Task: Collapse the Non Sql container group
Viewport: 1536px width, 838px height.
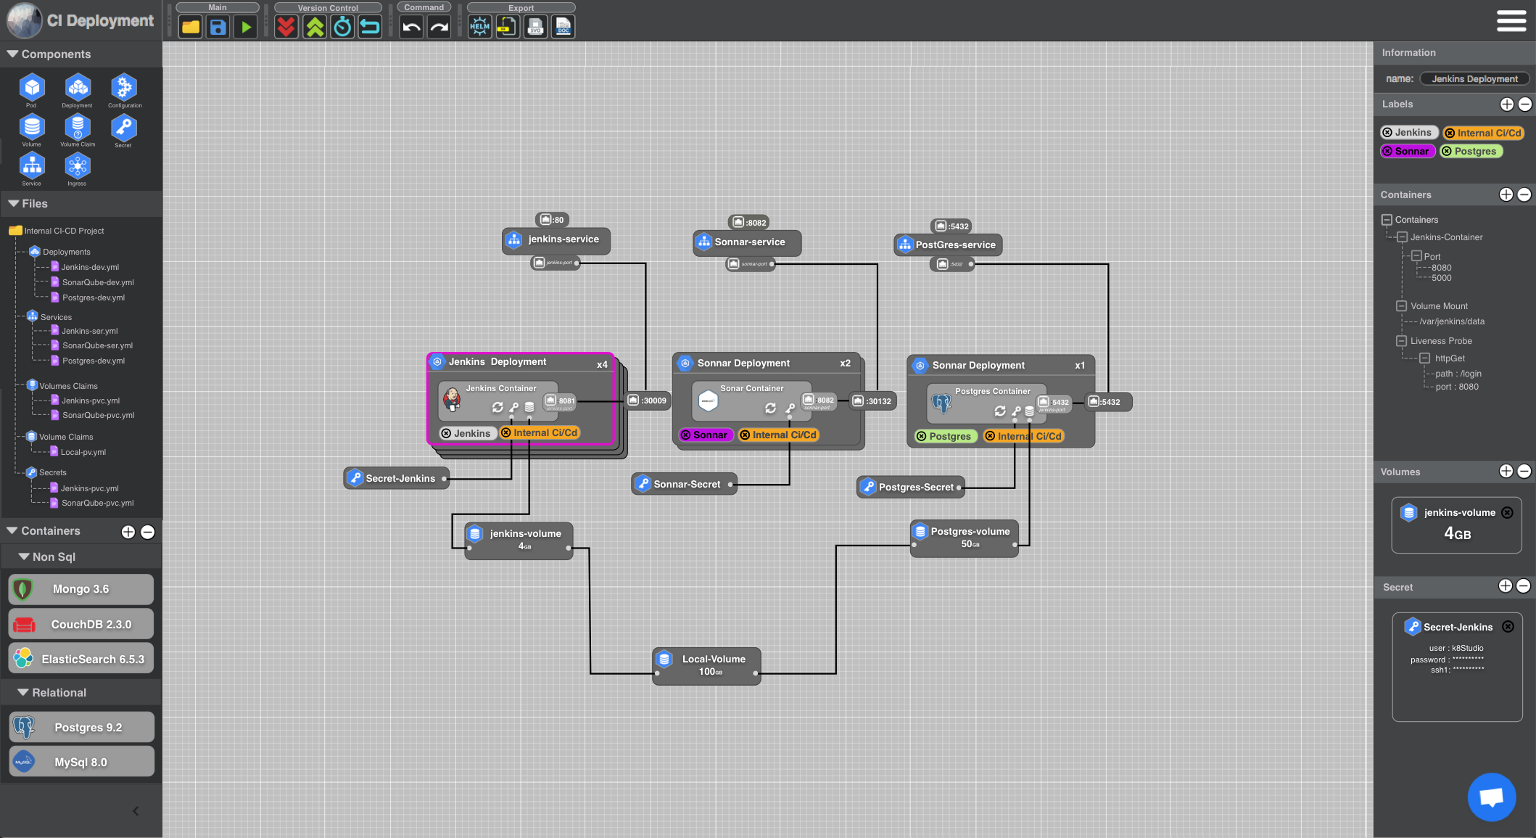Action: 24,556
